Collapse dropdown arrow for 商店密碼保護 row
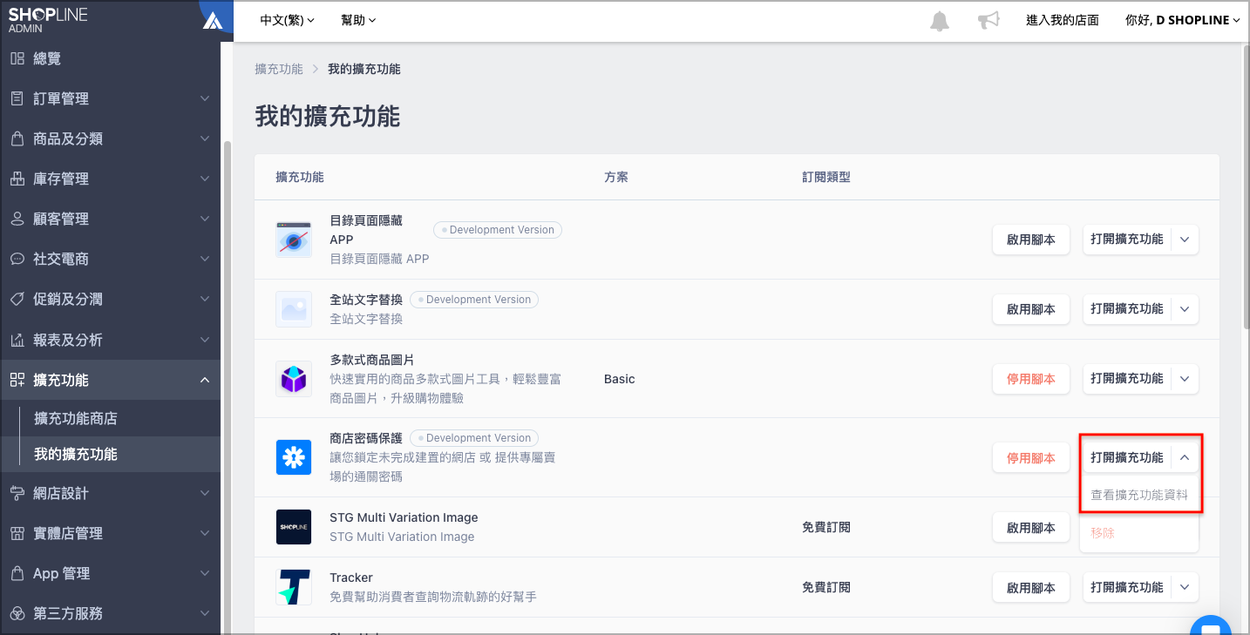Viewport: 1250px width, 635px height. pos(1185,457)
